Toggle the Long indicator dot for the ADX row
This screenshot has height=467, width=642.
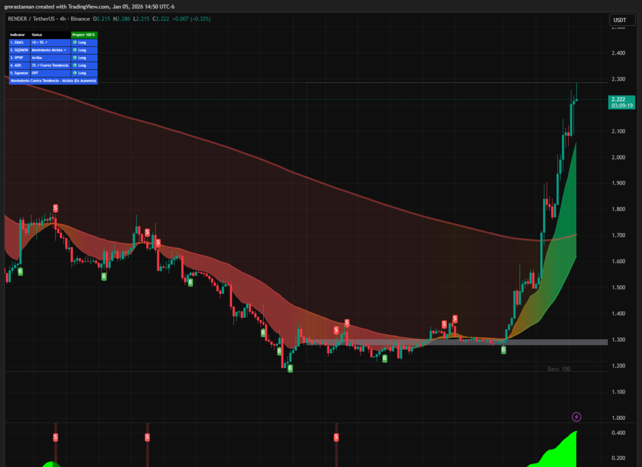pyautogui.click(x=75, y=65)
